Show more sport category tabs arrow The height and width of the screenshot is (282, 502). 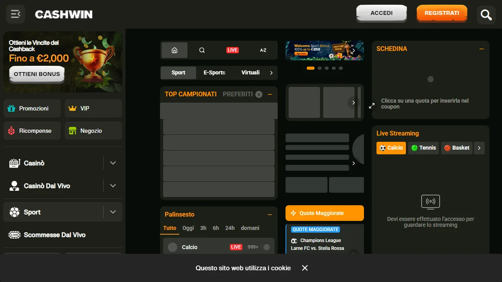point(271,73)
